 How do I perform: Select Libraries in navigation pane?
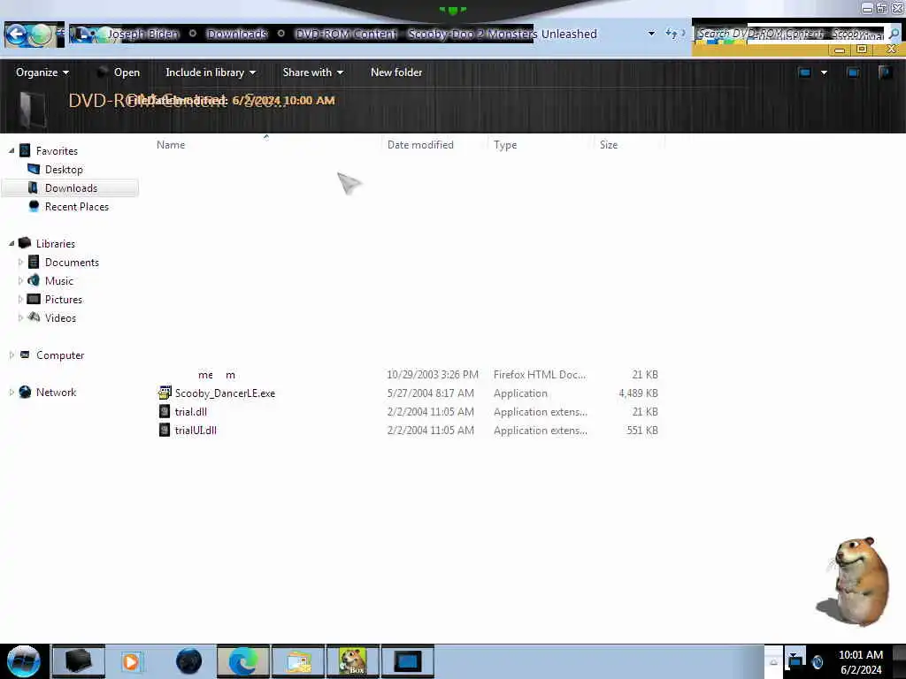56,244
